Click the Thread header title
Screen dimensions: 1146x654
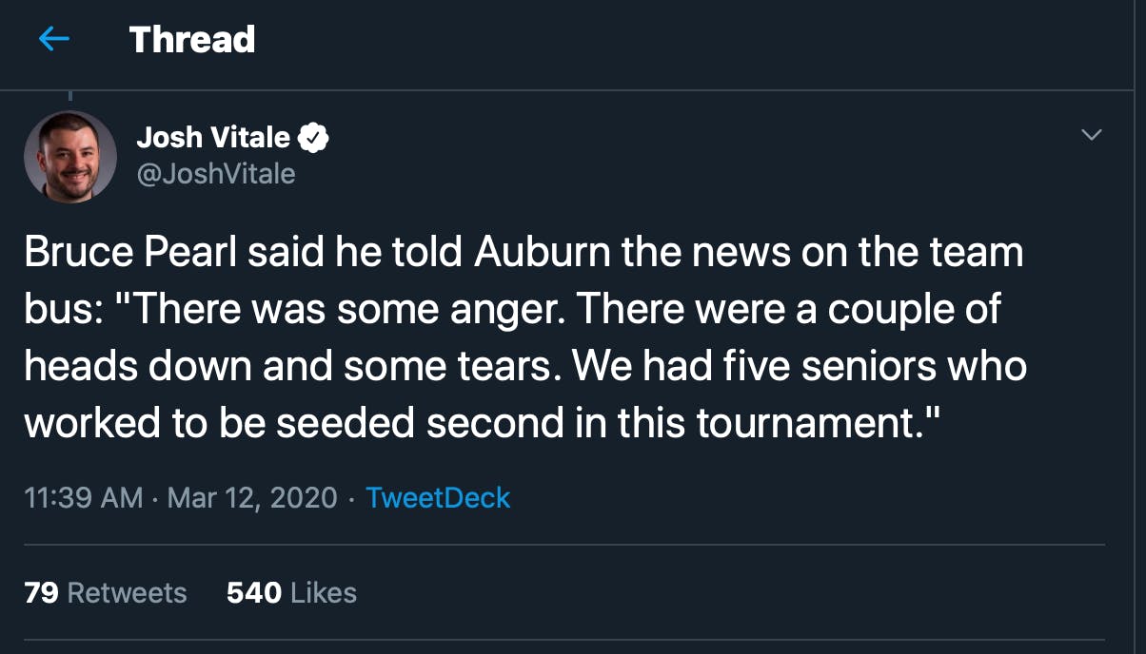192,39
